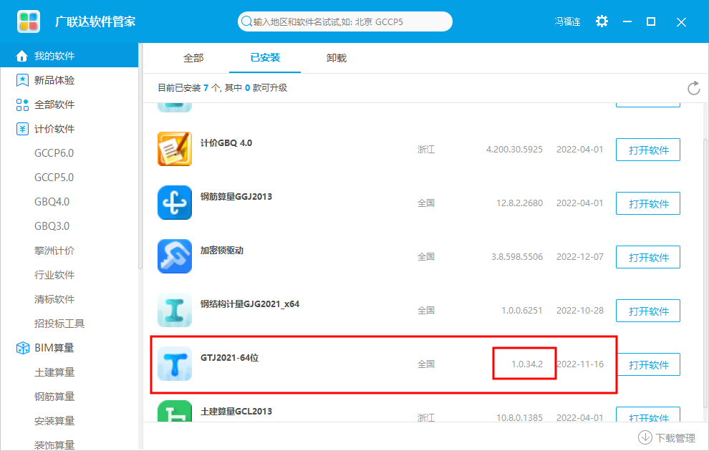Click the BIM算量 cube icon
Viewport: 709px width, 451px height.
pos(23,348)
